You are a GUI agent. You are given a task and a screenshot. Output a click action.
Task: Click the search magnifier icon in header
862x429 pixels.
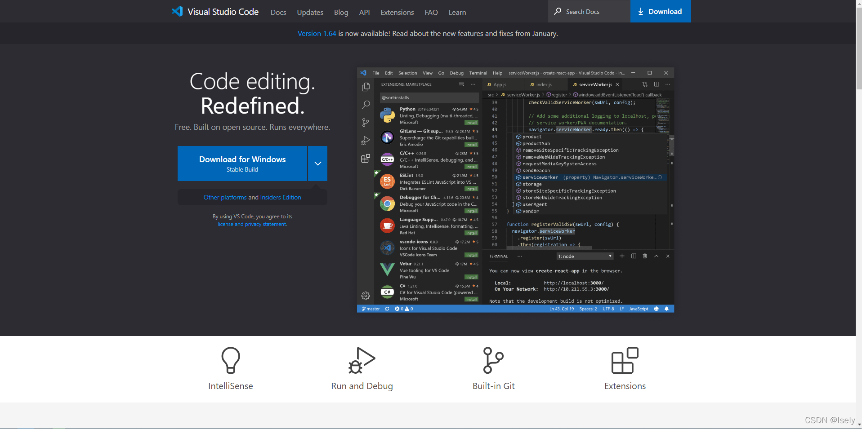[x=558, y=11]
